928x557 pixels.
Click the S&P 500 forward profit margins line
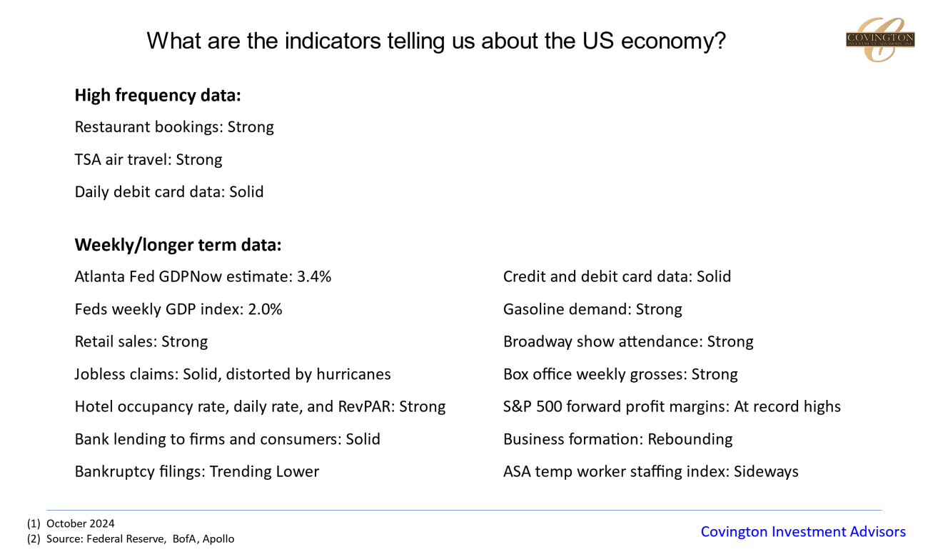672,406
